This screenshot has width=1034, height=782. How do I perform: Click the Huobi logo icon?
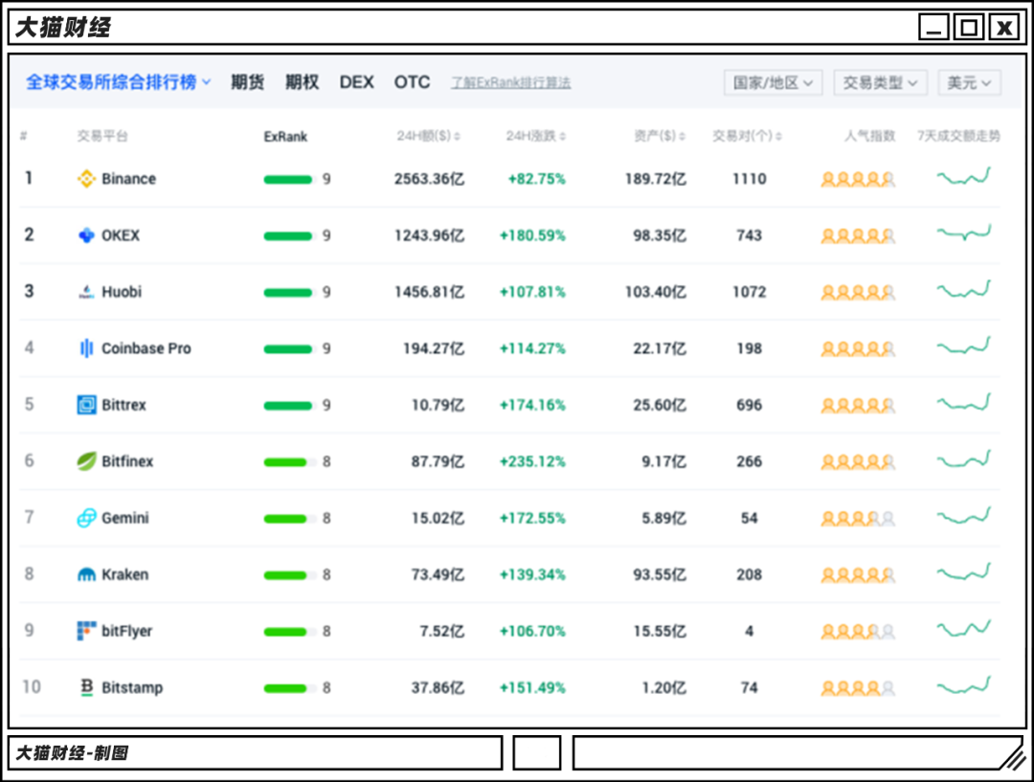point(86,291)
